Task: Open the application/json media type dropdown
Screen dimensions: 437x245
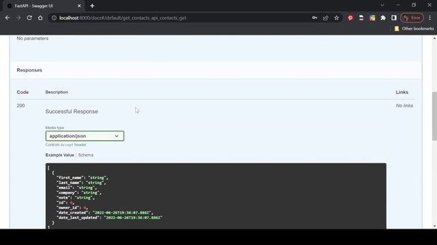Action: (85, 136)
